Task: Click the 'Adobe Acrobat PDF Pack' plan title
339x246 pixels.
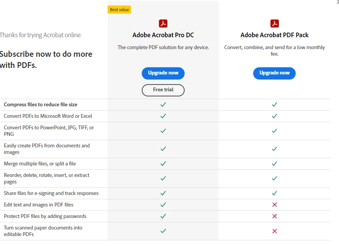Action: coord(274,35)
